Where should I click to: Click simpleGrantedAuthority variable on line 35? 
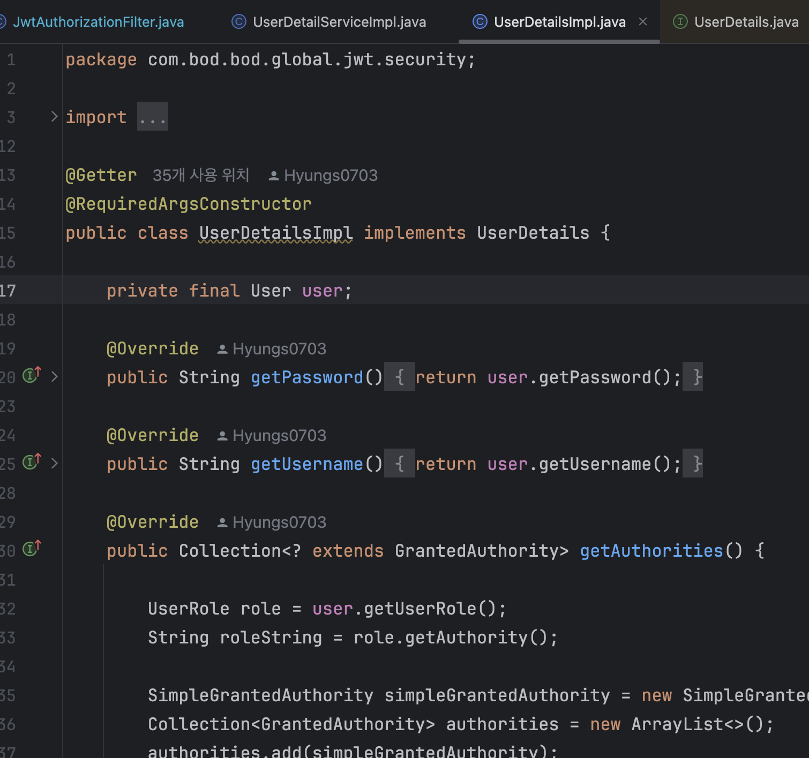[x=497, y=695]
